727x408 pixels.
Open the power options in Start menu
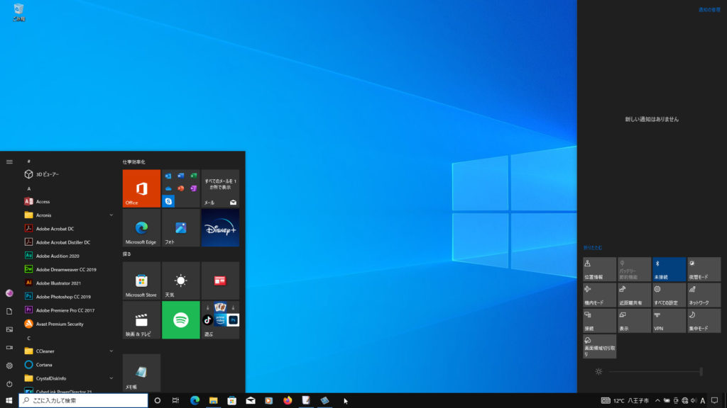(9, 384)
